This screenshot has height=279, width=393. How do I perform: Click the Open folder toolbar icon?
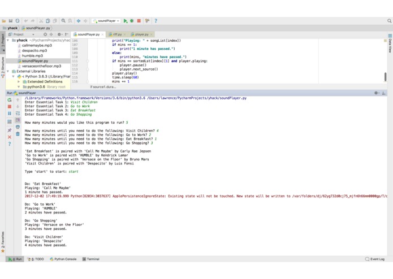[x=4, y=21]
